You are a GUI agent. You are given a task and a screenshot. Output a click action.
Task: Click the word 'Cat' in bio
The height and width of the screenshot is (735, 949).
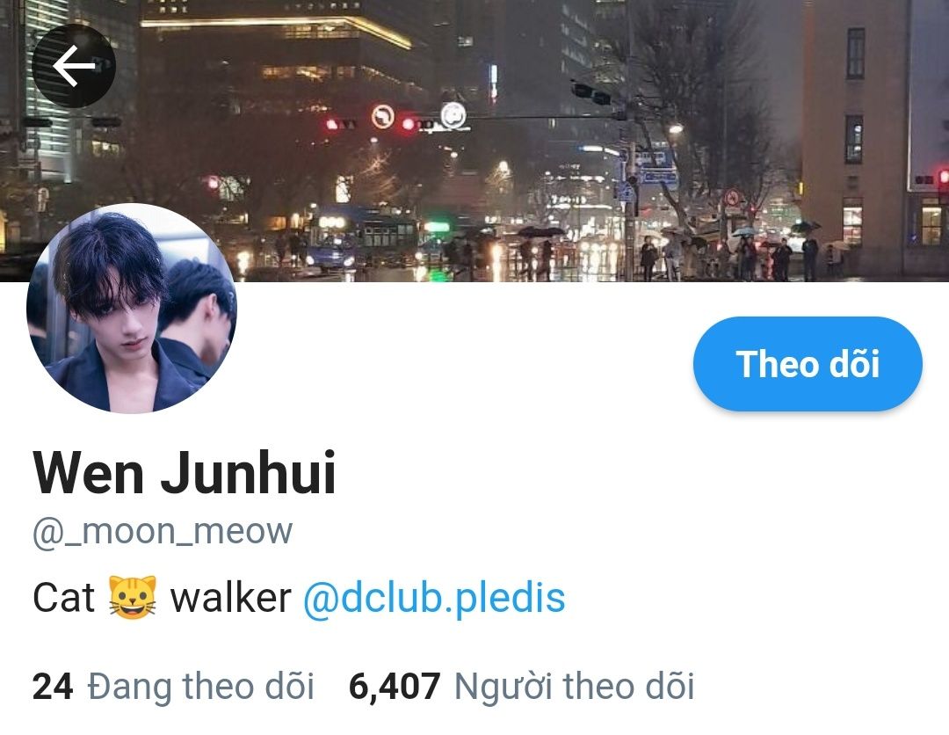click(63, 598)
